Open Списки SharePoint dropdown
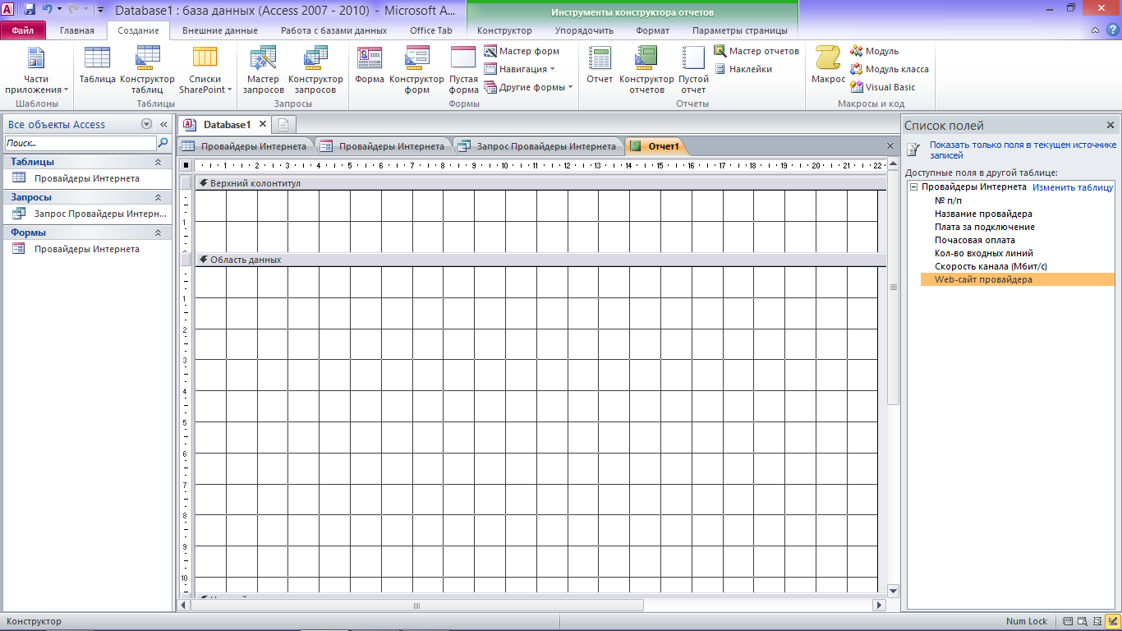1122x631 pixels. [x=205, y=71]
